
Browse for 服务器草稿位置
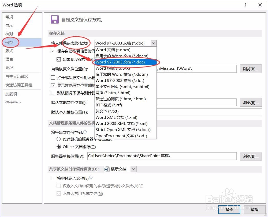(251, 156)
